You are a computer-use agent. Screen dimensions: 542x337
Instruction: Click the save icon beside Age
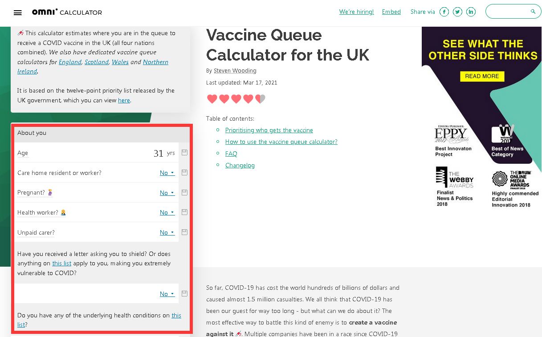tap(184, 153)
